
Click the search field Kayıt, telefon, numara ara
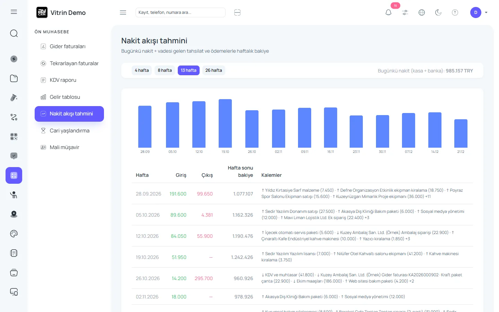point(181,12)
